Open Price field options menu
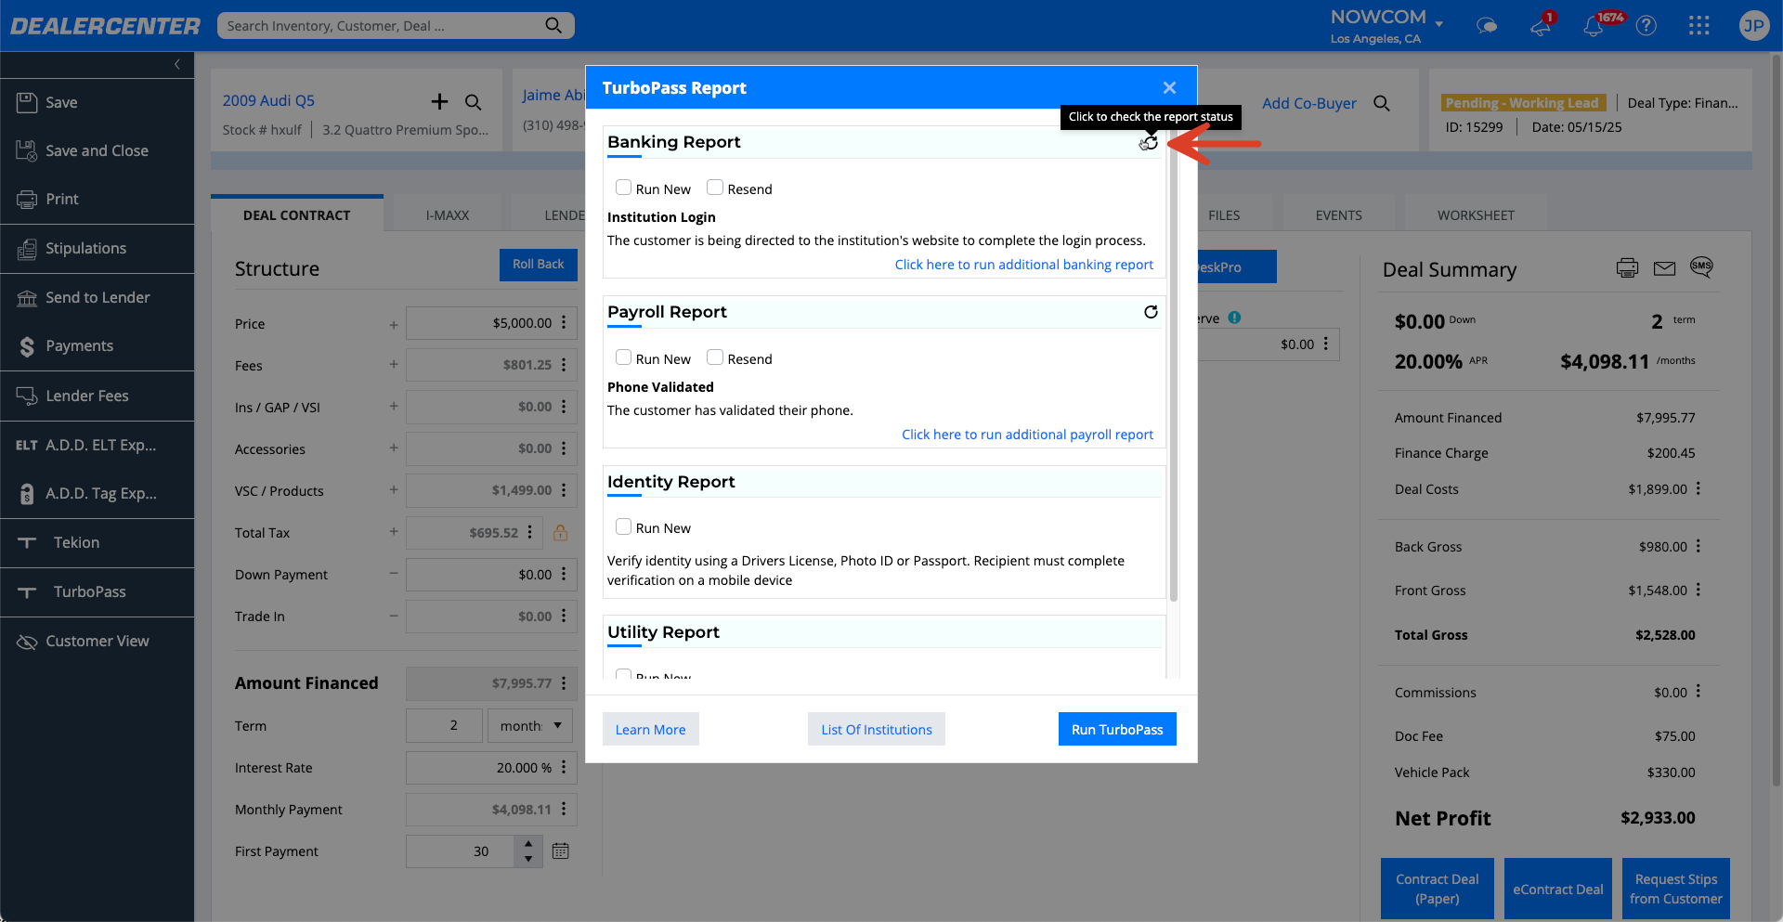The width and height of the screenshot is (1783, 922). pyautogui.click(x=564, y=323)
